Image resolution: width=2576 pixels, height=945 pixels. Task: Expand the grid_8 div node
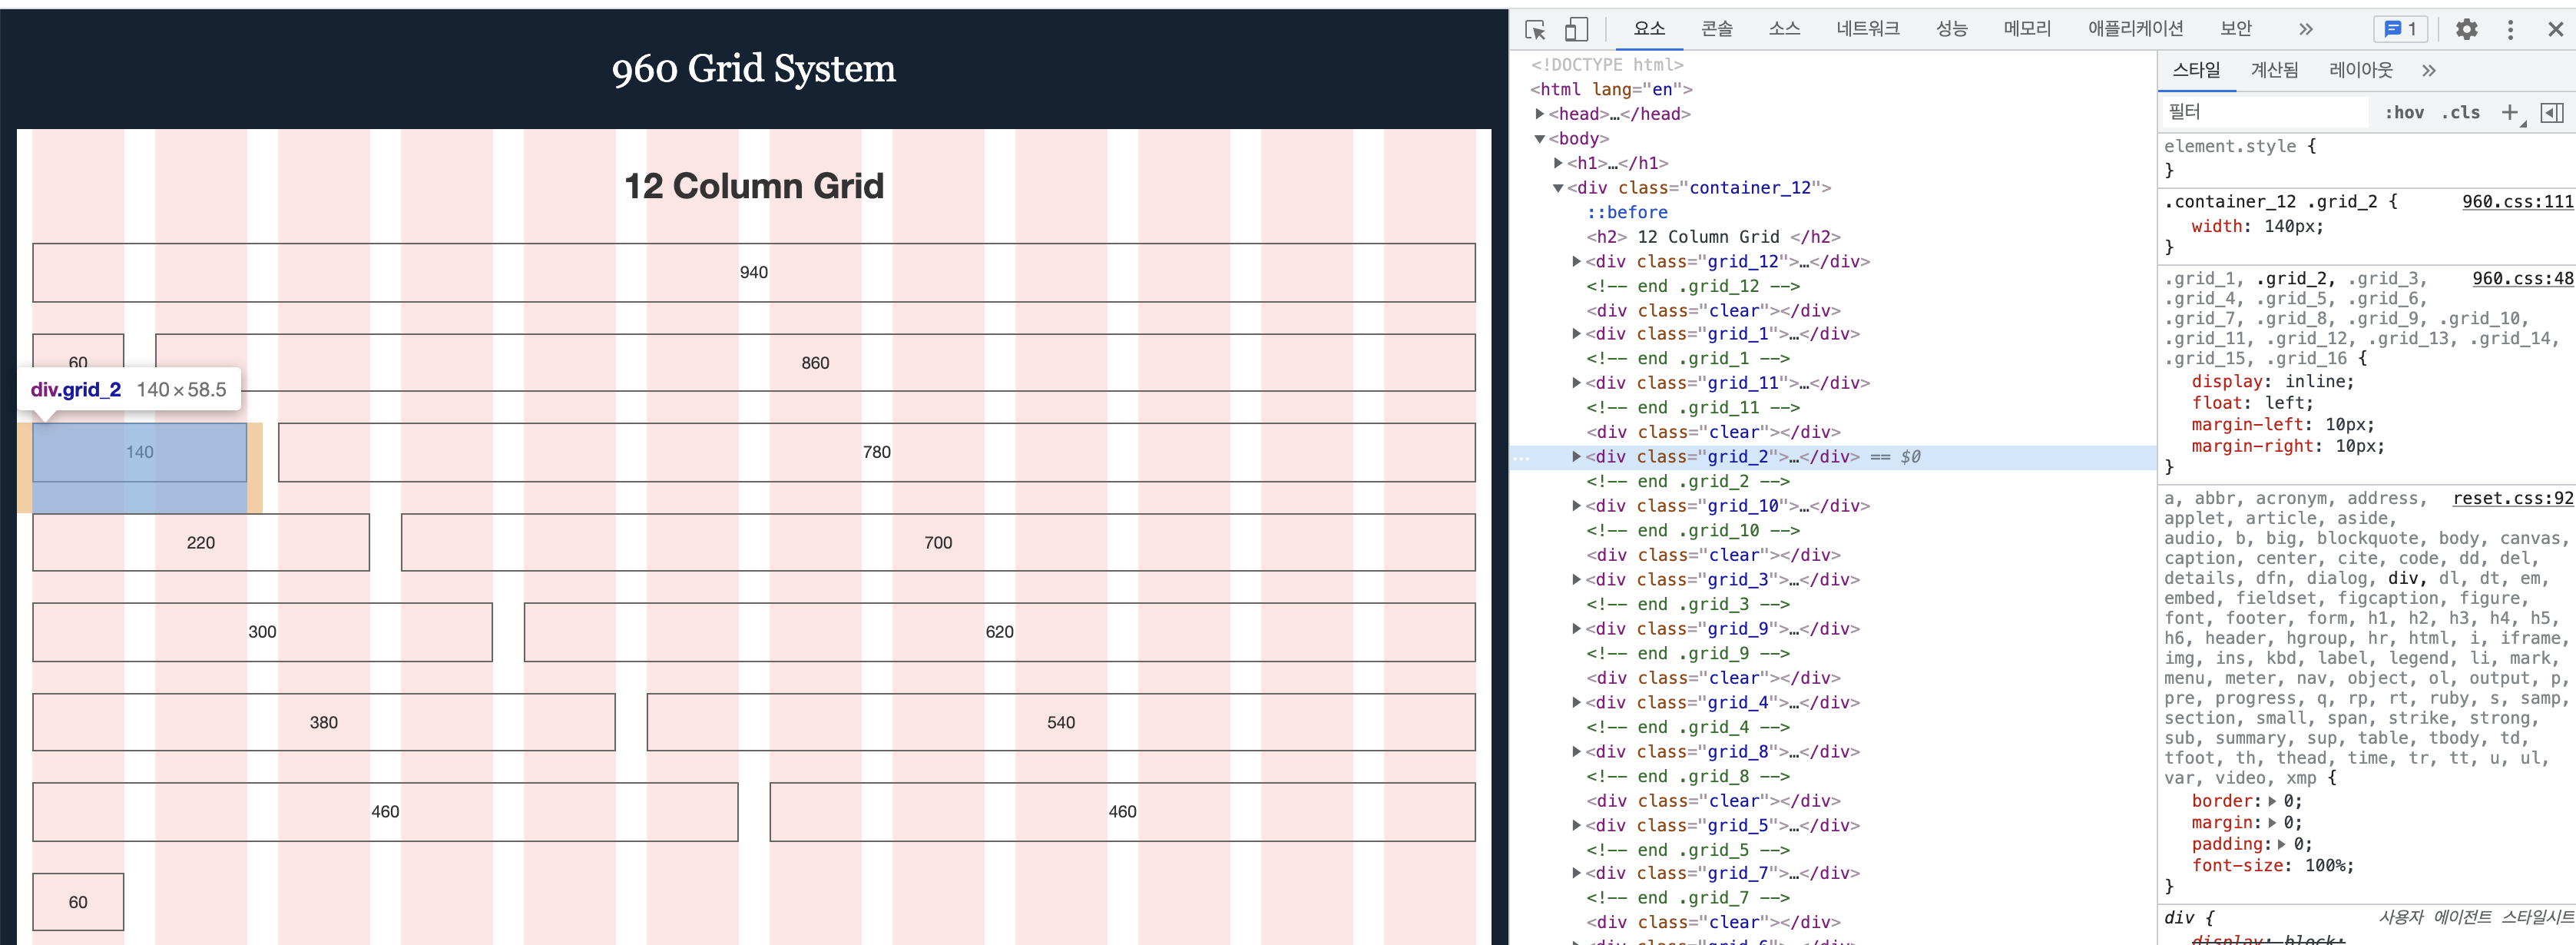tap(1577, 752)
